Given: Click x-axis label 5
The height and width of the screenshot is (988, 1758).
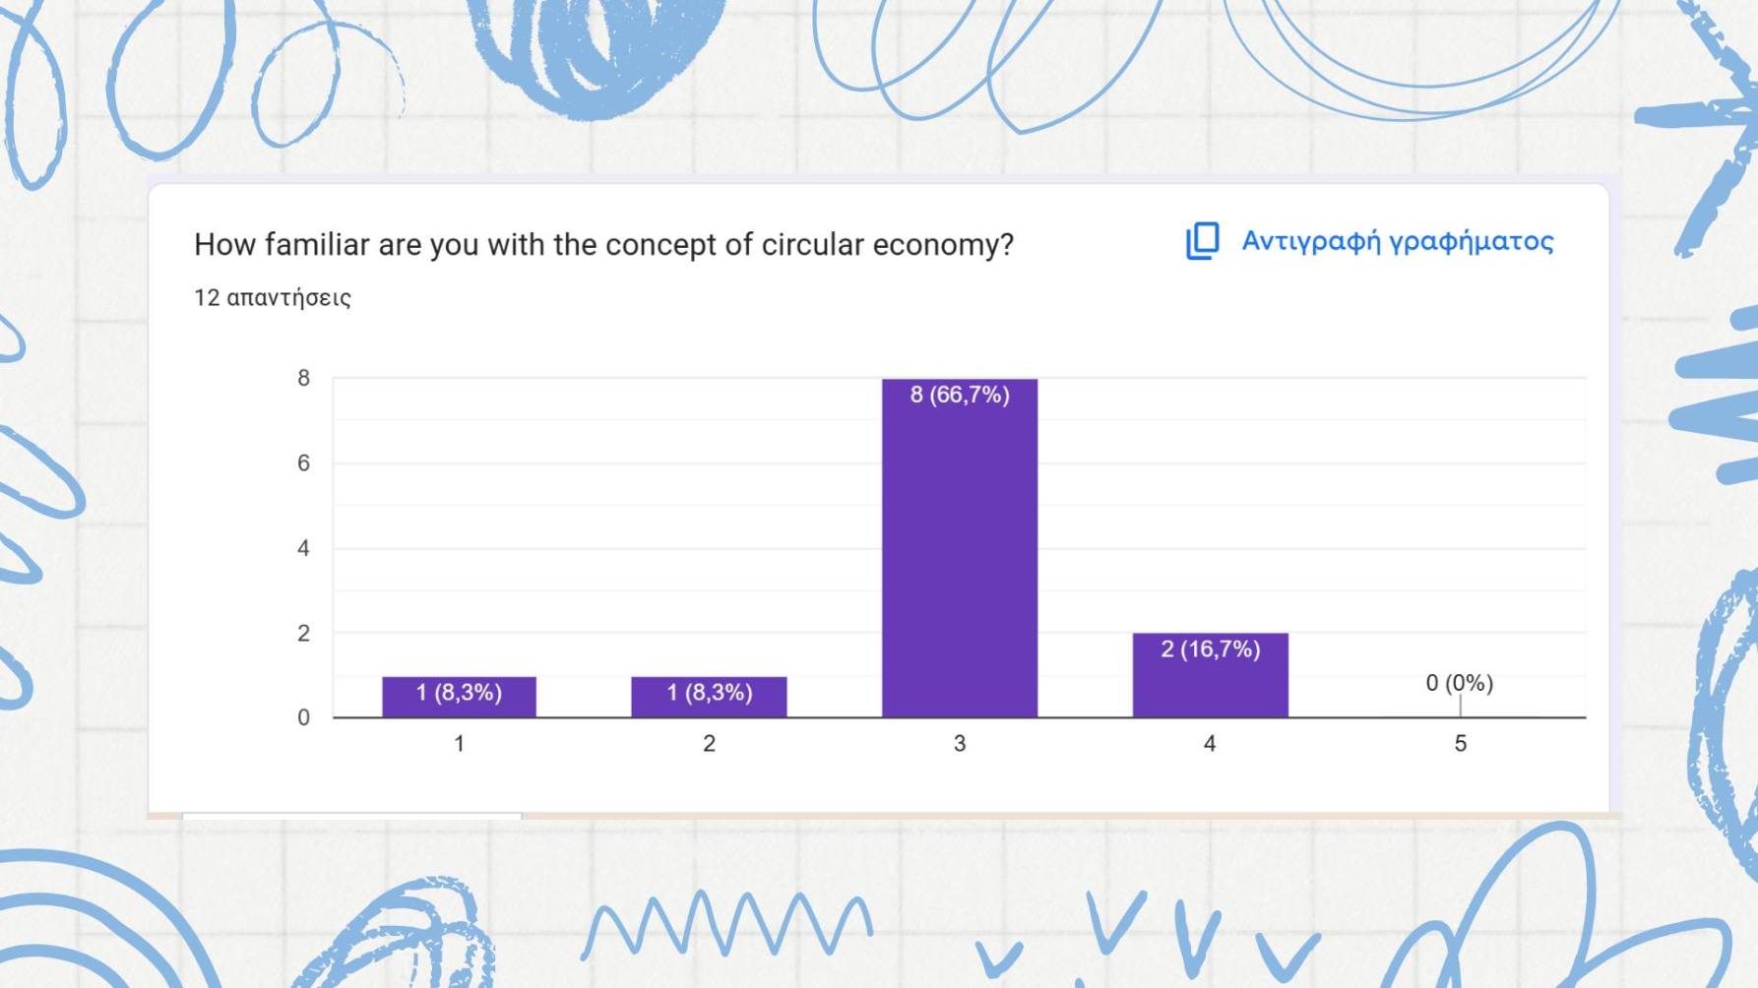Looking at the screenshot, I should pyautogui.click(x=1460, y=744).
